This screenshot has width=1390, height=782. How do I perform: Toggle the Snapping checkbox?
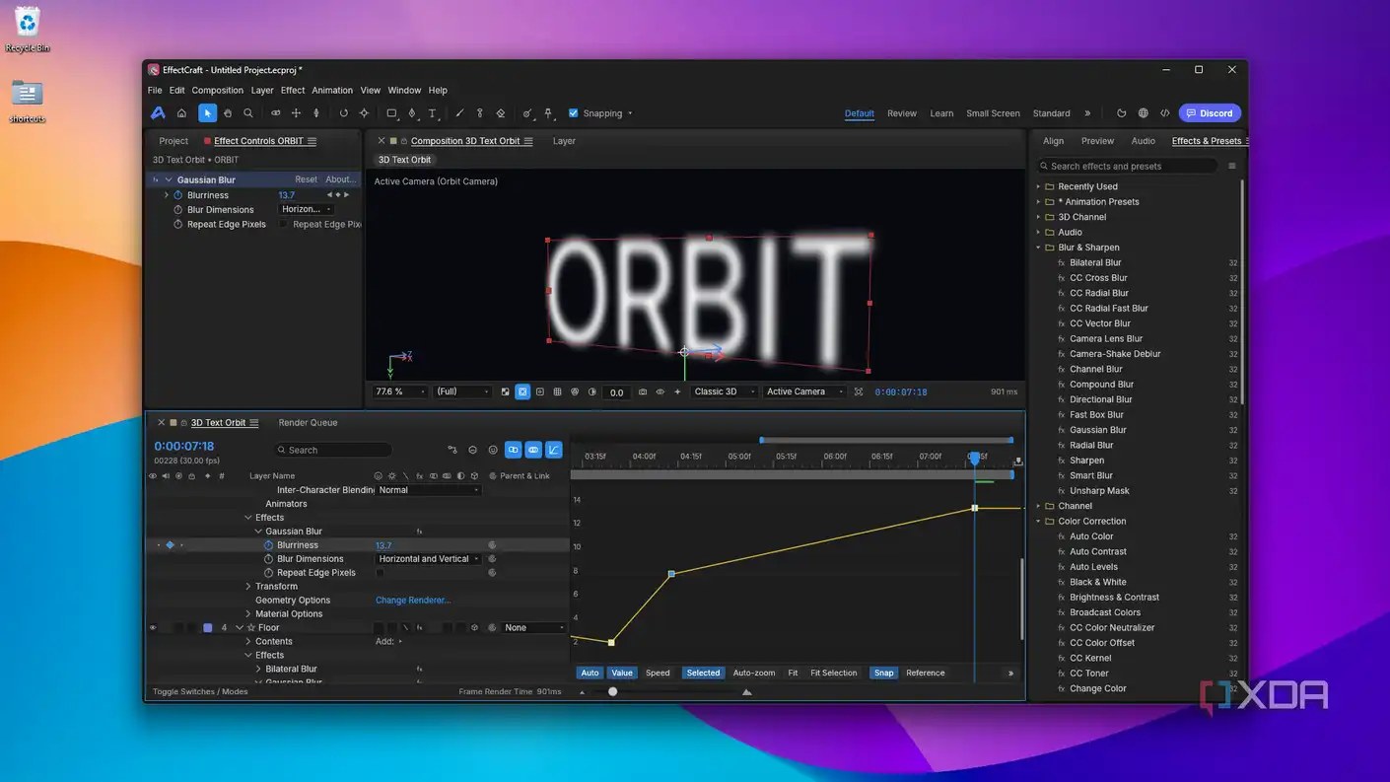click(x=574, y=113)
